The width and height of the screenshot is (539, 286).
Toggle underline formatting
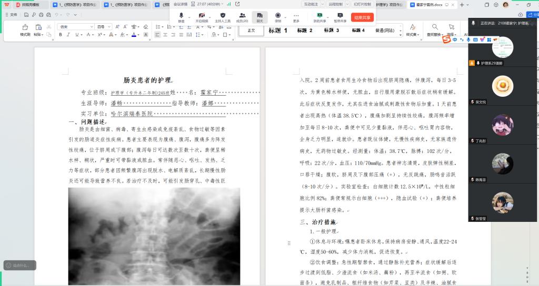point(77,35)
